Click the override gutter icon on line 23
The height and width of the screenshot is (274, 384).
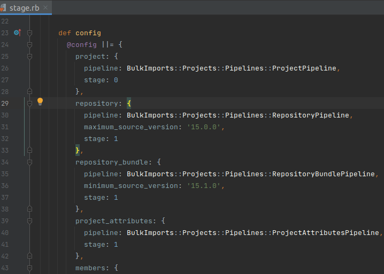pyautogui.click(x=17, y=33)
